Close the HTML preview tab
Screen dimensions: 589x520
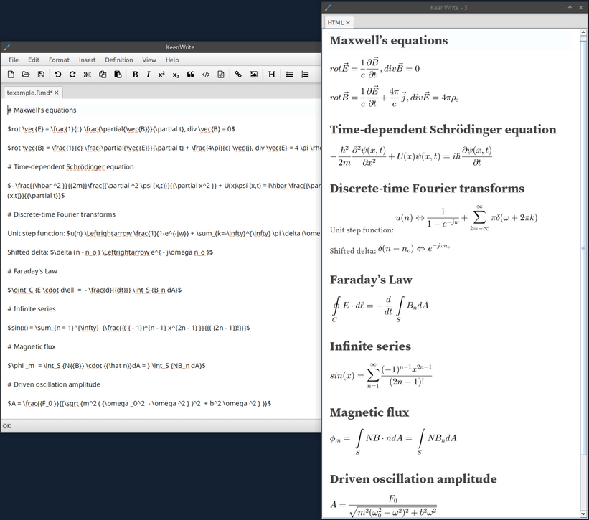point(348,22)
